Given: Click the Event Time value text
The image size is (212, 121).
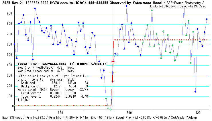Looking at the screenshot, I should click(62, 64).
